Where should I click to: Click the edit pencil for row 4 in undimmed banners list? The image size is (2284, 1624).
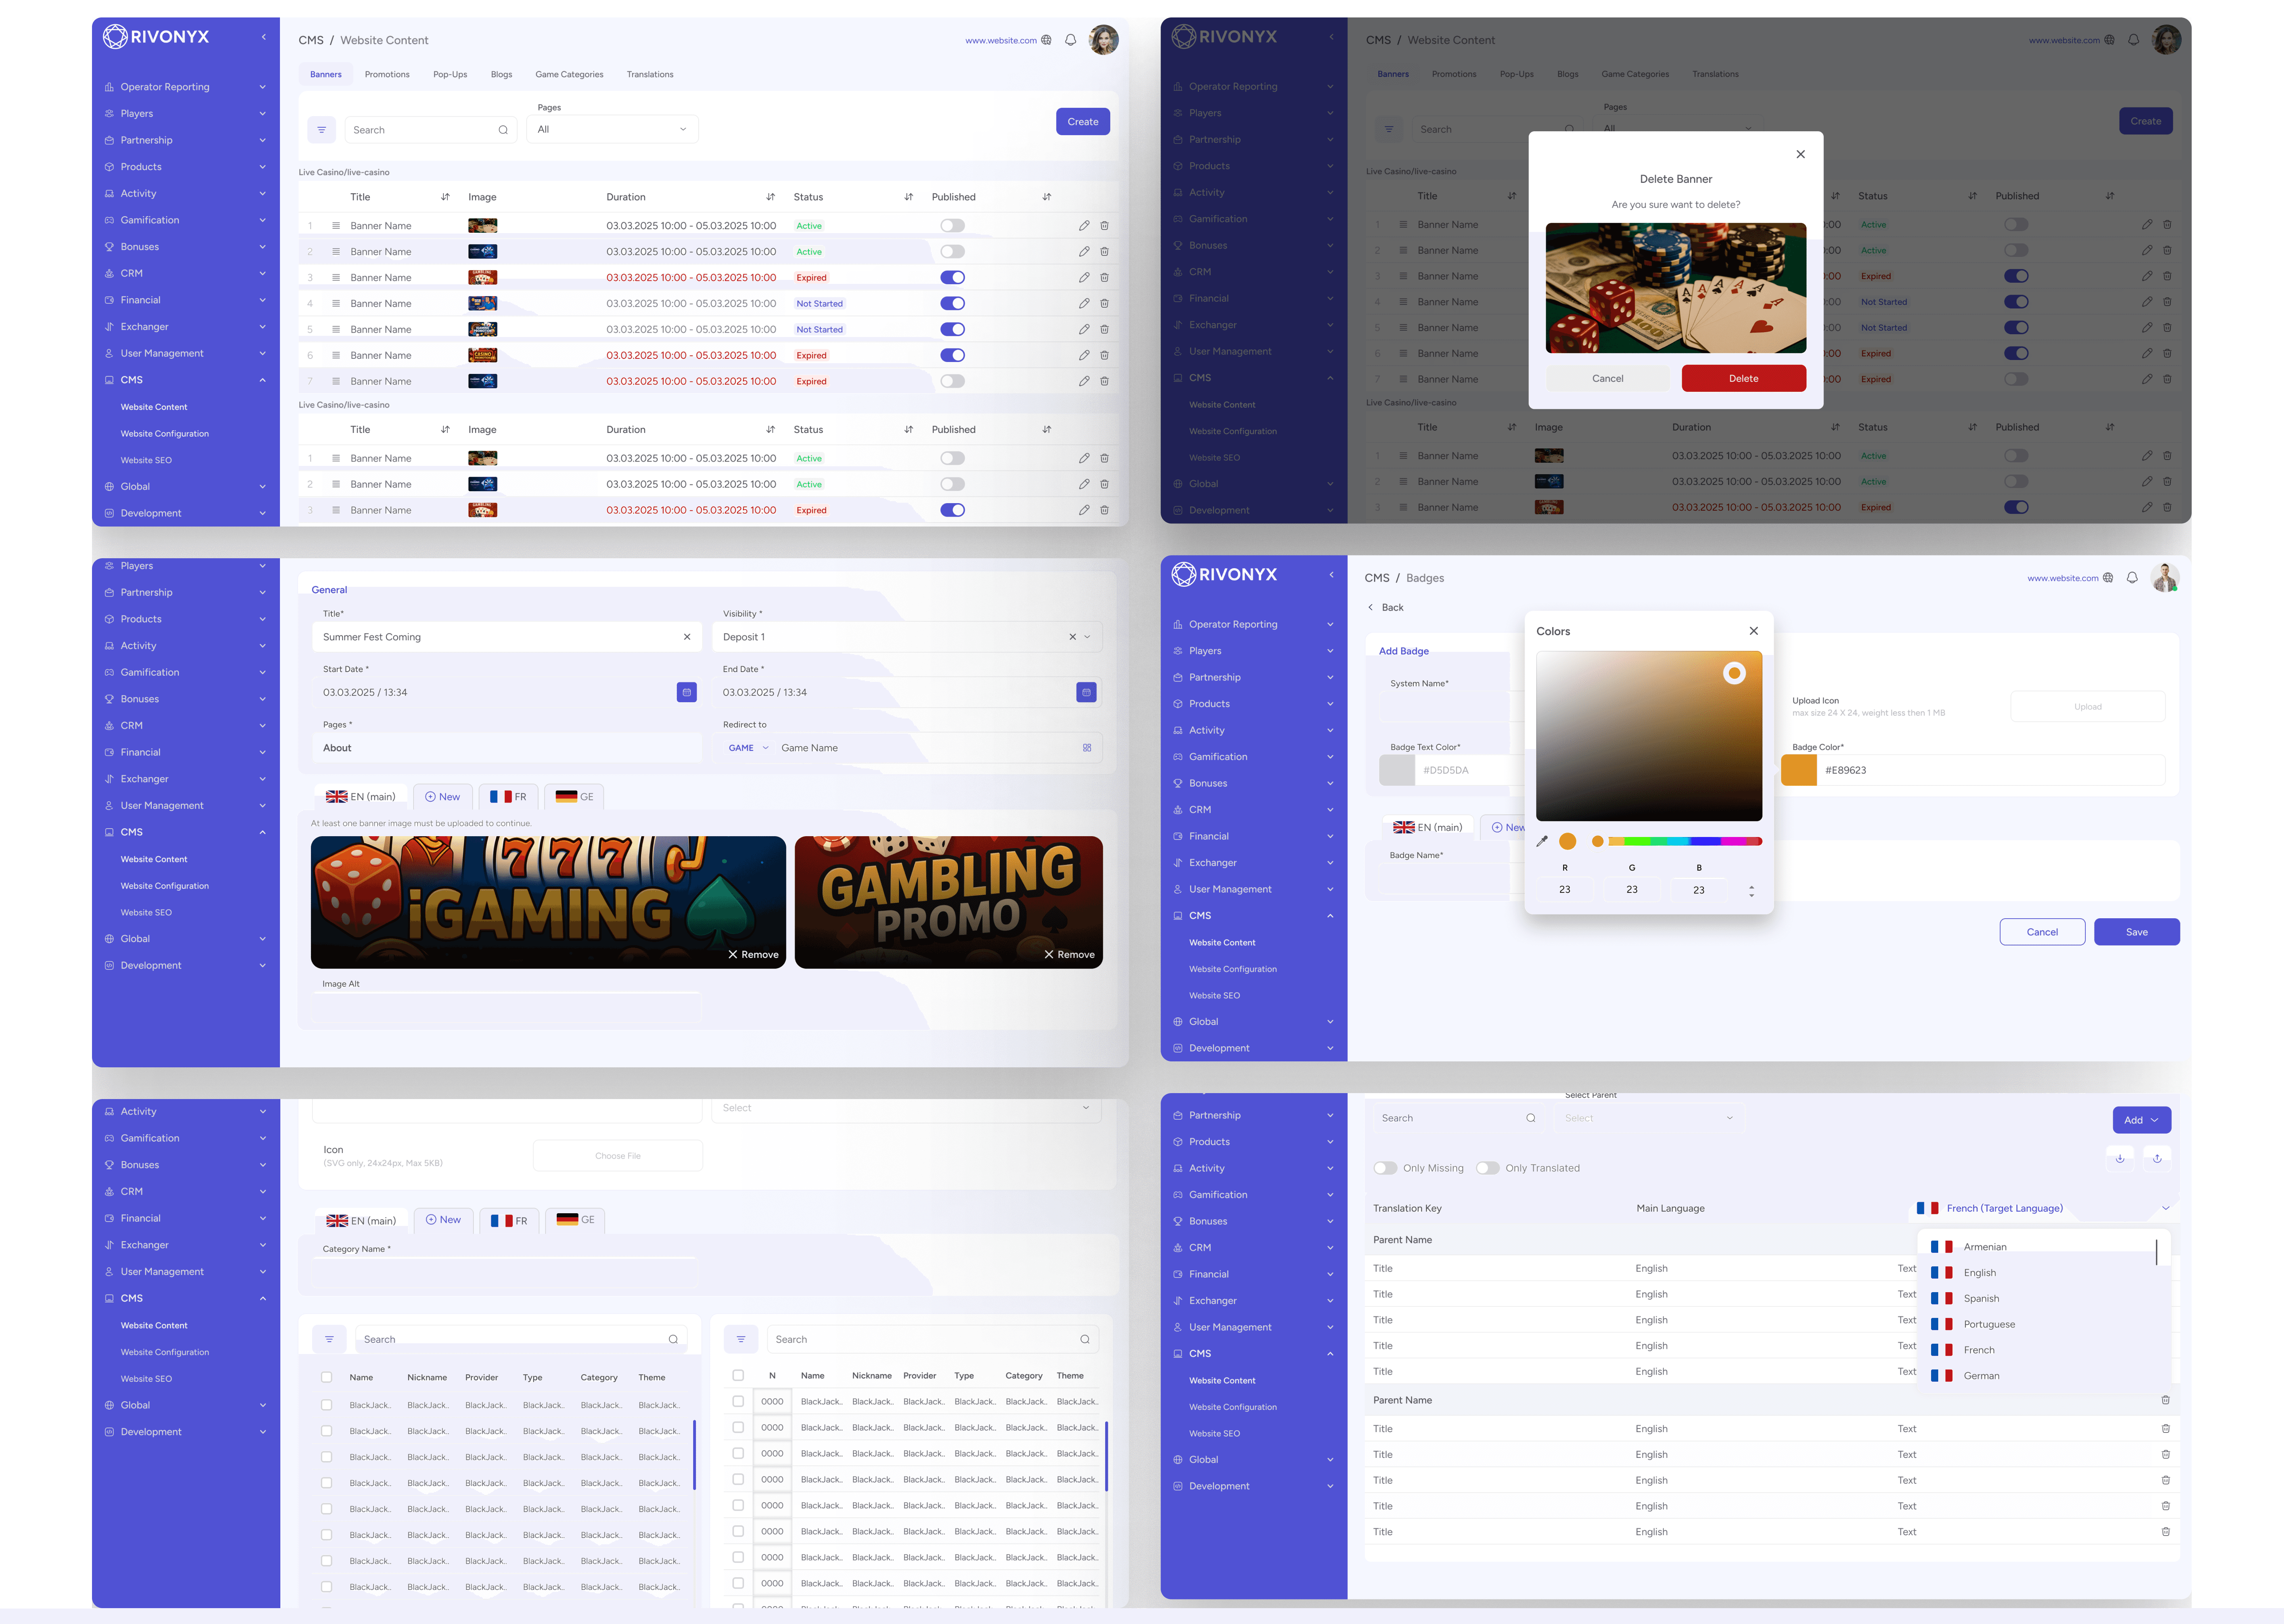point(1084,303)
